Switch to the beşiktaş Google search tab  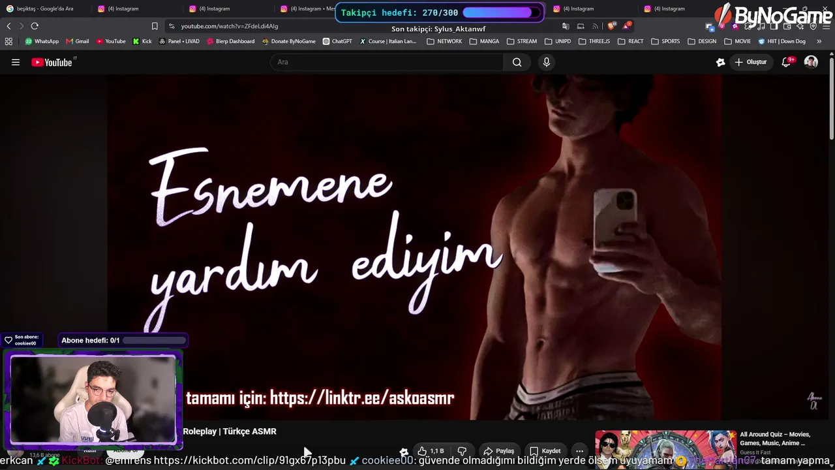[x=46, y=8]
